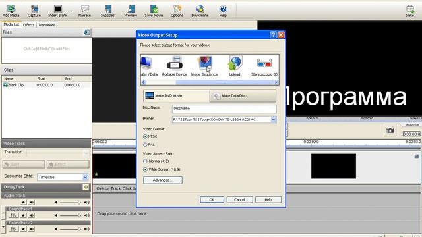Start the Narrate recording tool
The width and height of the screenshot is (422, 237).
click(84, 11)
